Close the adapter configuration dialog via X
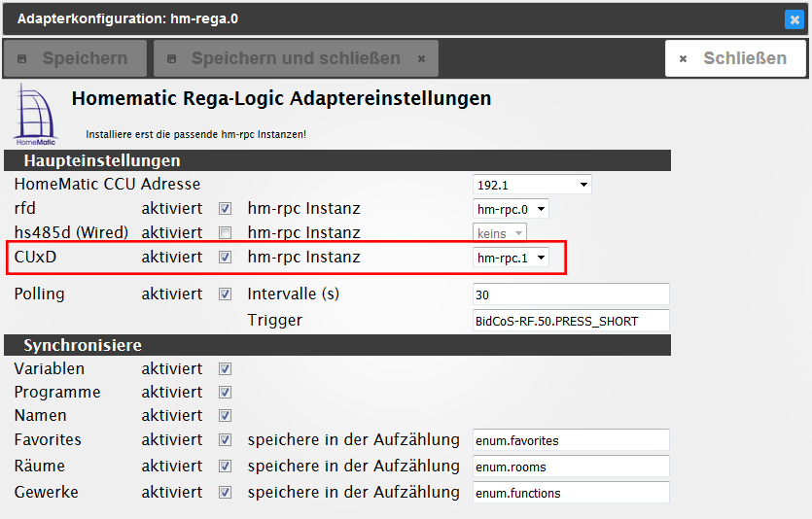The width and height of the screenshot is (812, 519). [794, 18]
